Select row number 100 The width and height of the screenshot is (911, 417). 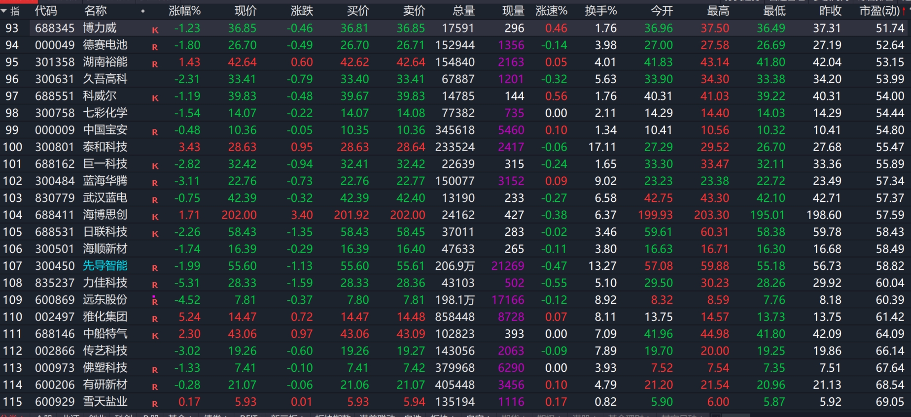click(x=12, y=147)
